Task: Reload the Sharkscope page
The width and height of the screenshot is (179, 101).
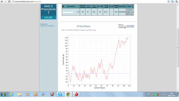Action: tap(9, 2)
